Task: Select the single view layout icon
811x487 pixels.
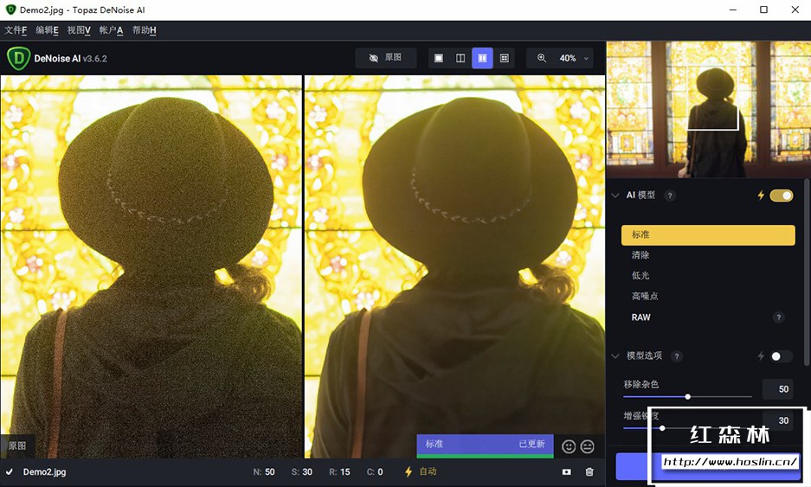Action: (439, 58)
